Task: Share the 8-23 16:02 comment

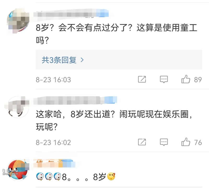Action: pos(142,142)
